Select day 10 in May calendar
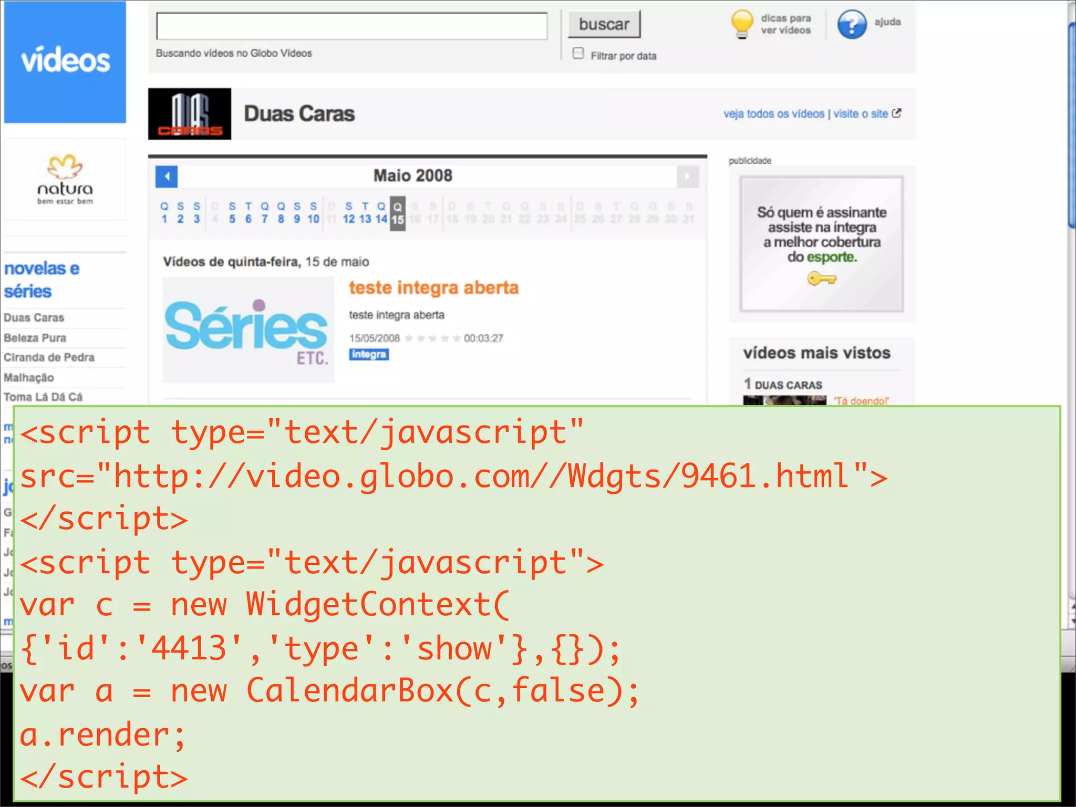Screen dimensions: 1076x807 313,213
